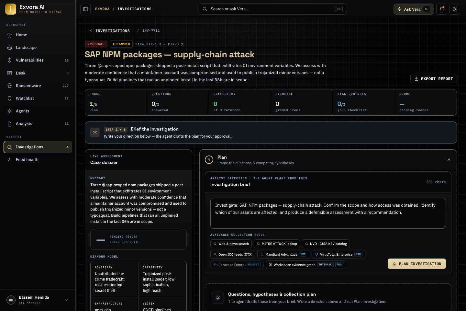
Task: Click the Investigations magnifier icon in sidebar
Action: (10, 147)
